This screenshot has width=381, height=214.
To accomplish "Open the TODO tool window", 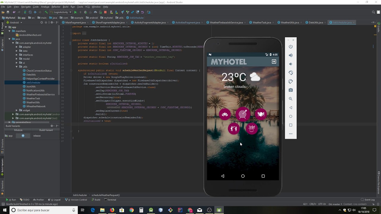I will click(x=24, y=200).
